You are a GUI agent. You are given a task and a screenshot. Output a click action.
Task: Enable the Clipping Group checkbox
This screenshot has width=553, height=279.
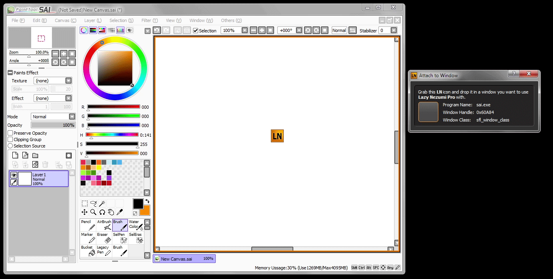point(10,139)
